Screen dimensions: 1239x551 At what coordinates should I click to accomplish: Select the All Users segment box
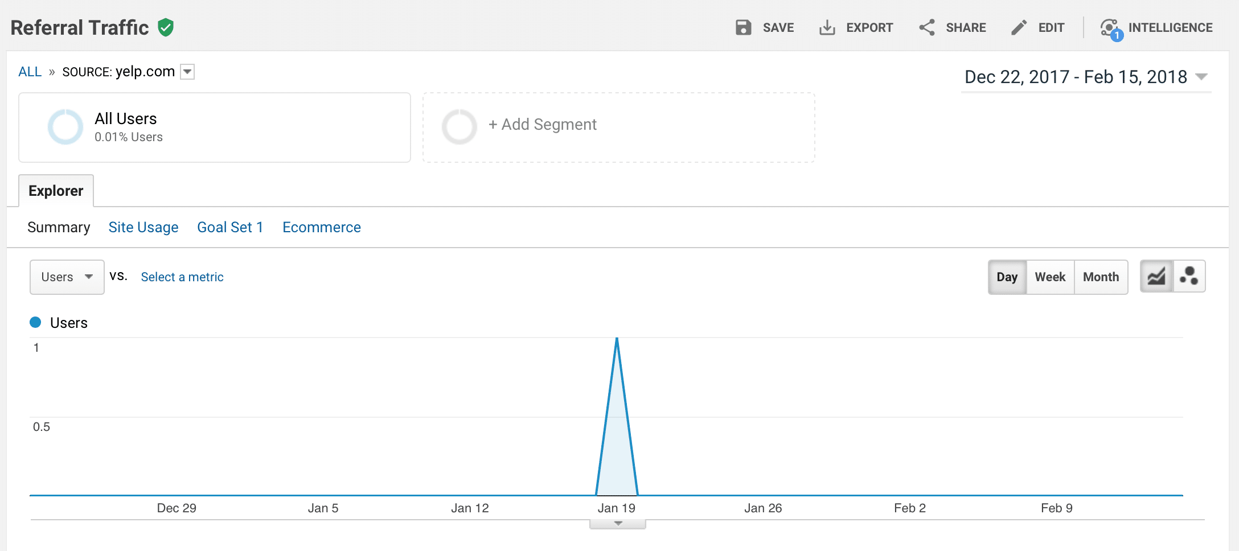point(215,128)
